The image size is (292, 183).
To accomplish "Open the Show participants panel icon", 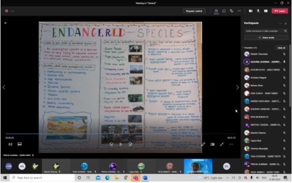I will (x=216, y=11).
